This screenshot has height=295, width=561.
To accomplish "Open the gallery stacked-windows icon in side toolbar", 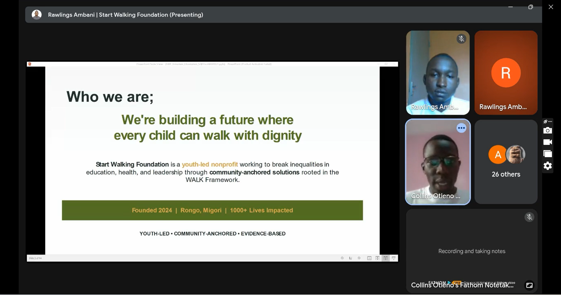I will pyautogui.click(x=548, y=154).
